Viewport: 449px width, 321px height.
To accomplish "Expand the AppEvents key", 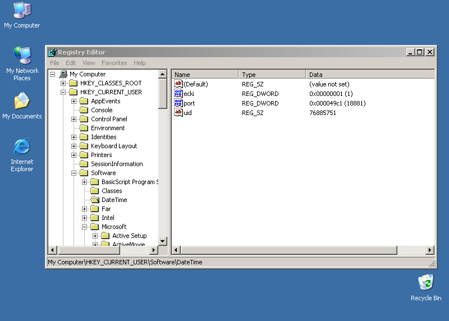I will (74, 102).
